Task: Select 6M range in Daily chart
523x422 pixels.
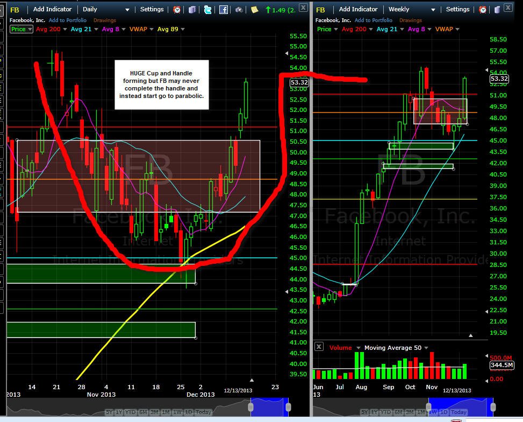Action: pos(143,412)
